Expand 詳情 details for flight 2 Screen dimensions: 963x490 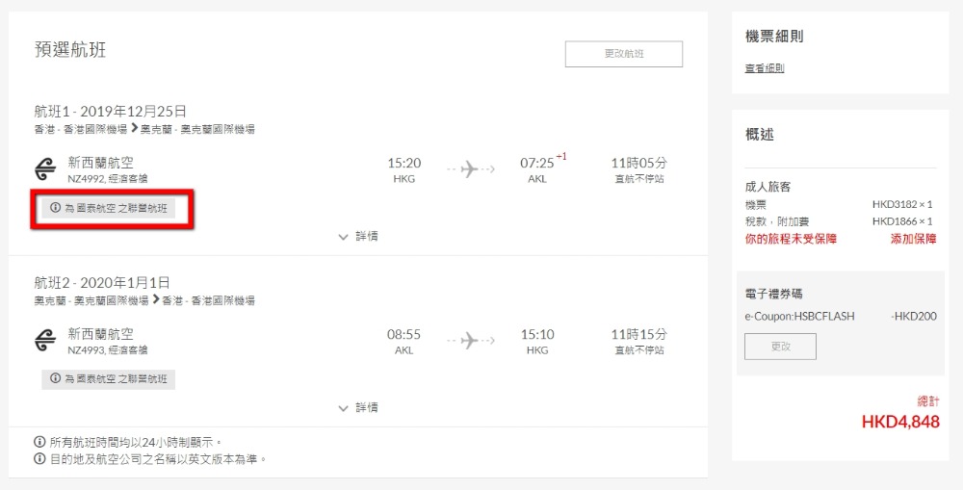point(358,408)
